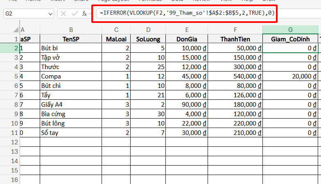Select the cell containing Tập vở
Screen dimensions: 321x184
[71, 57]
